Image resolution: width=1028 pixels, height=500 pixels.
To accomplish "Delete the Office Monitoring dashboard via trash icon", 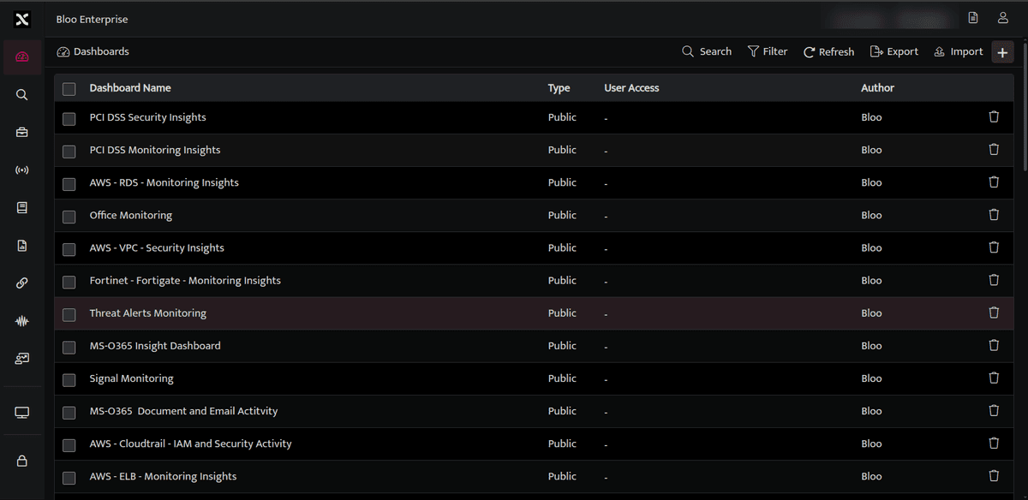I will [994, 215].
